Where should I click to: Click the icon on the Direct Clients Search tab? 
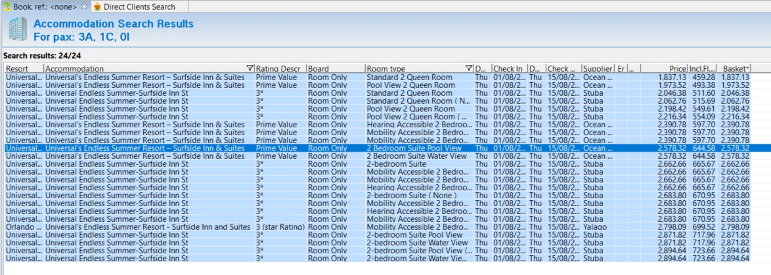pyautogui.click(x=98, y=7)
